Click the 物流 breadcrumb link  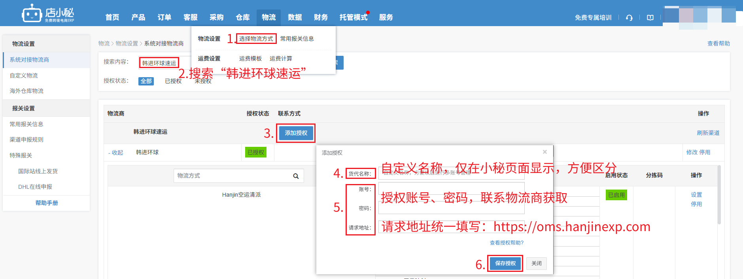(x=104, y=44)
